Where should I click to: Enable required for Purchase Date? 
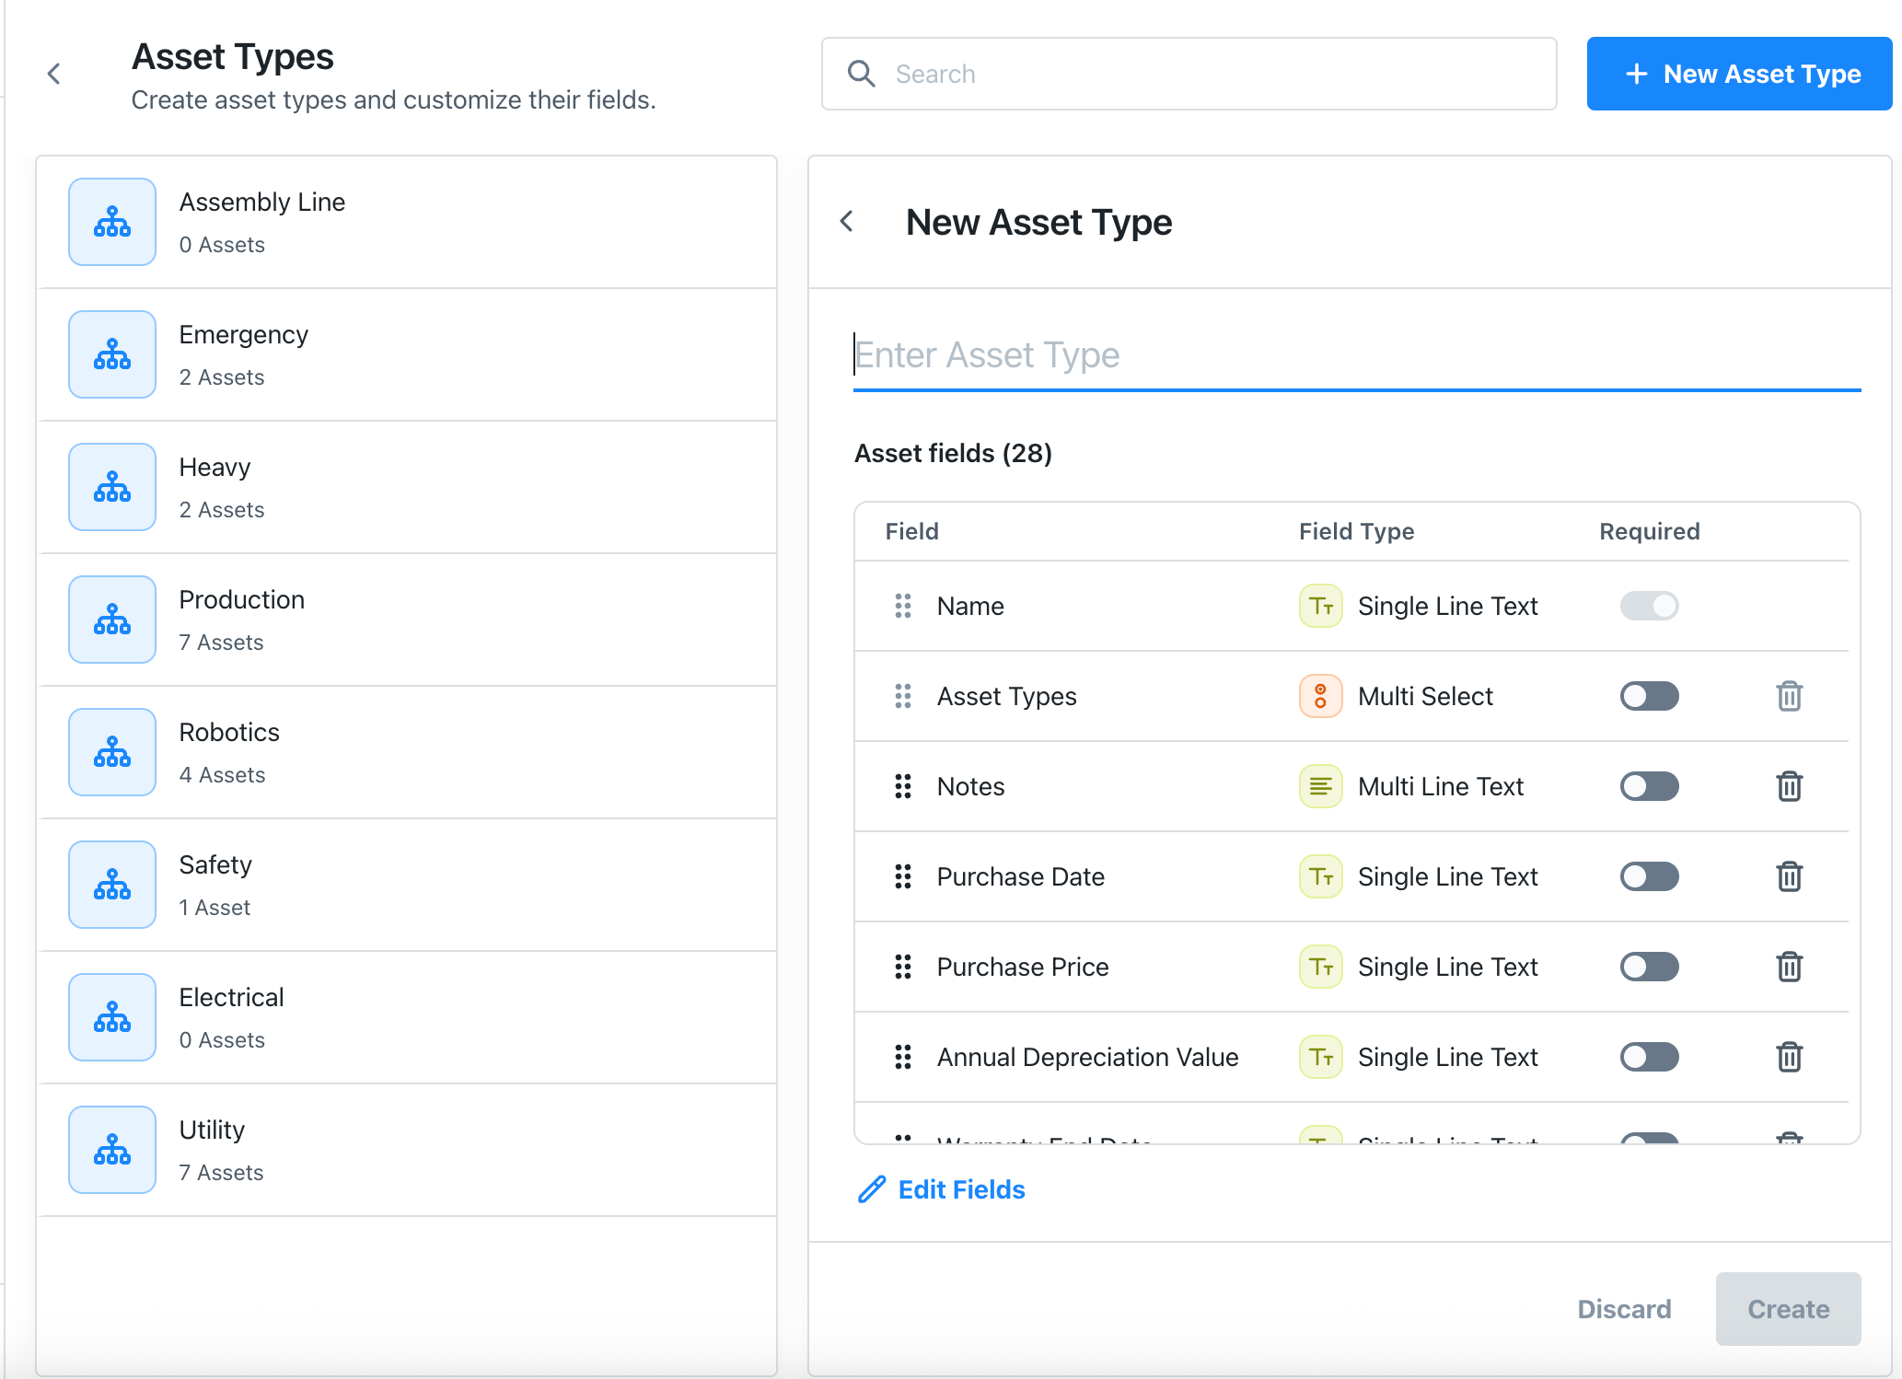coord(1649,876)
